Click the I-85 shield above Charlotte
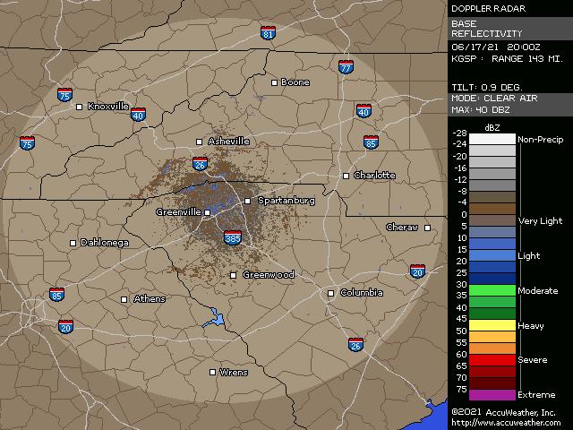573x430 pixels. pos(371,142)
